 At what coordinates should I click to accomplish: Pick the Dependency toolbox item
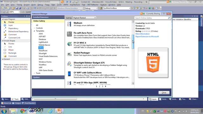[x=13, y=28]
